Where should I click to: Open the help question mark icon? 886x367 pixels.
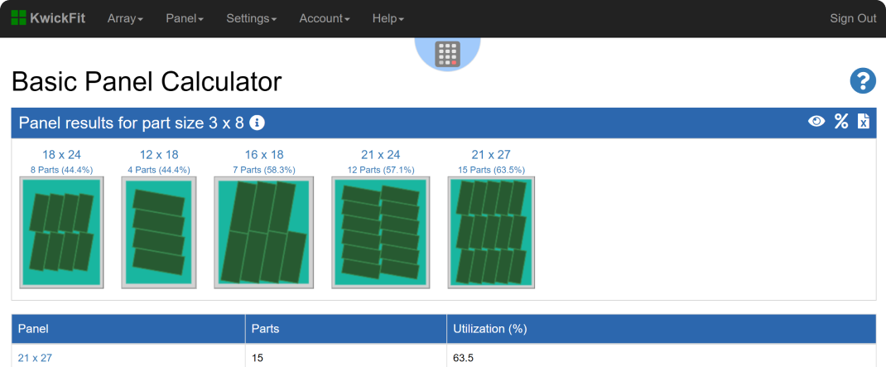[x=863, y=81]
